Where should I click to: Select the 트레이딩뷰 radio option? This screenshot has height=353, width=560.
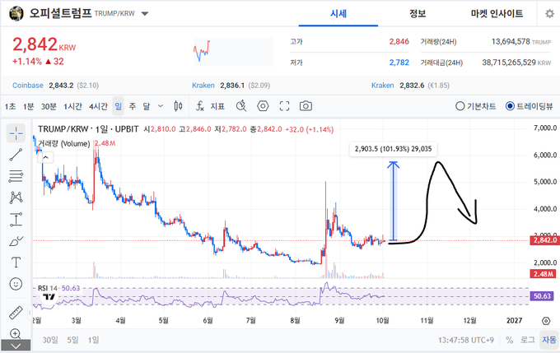pos(530,106)
